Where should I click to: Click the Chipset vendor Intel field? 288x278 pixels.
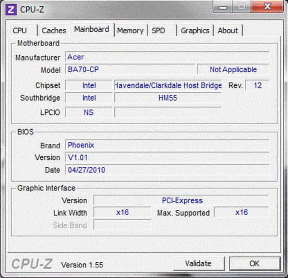pos(89,85)
